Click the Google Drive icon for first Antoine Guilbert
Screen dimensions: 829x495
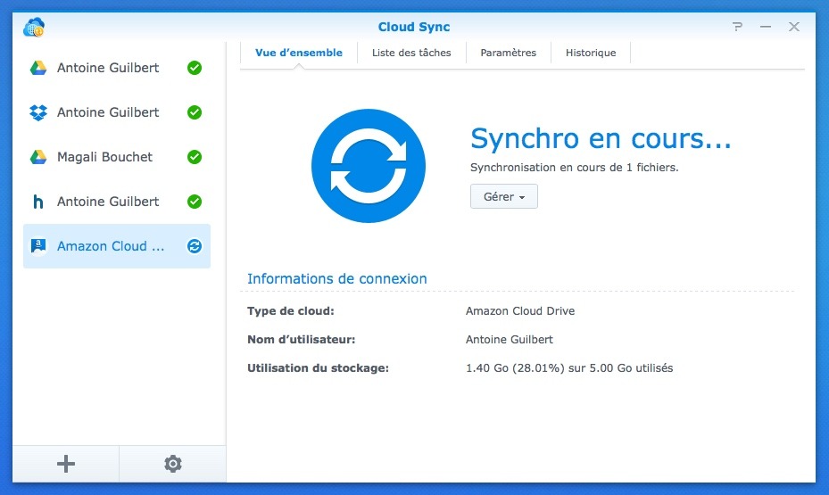(x=38, y=68)
